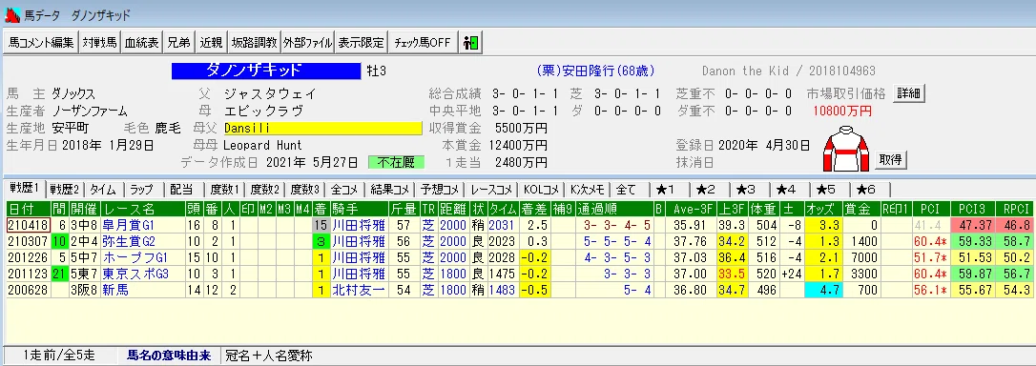Click the exit door icon in the toolbar
This screenshot has height=366, width=1036.
pos(470,42)
